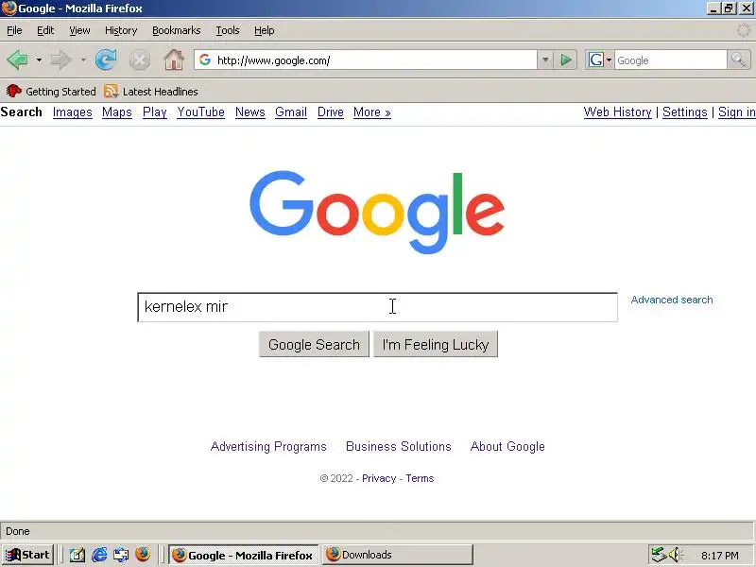
Task: Open the Tools menu
Action: pos(228,30)
